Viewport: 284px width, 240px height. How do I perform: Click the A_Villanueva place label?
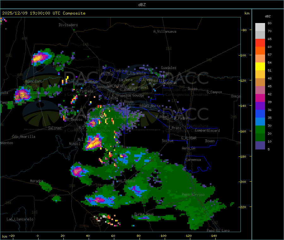pos(165,32)
